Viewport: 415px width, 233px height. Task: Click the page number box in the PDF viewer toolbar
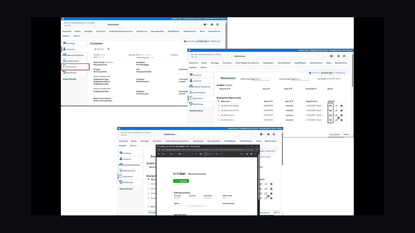click(x=206, y=154)
